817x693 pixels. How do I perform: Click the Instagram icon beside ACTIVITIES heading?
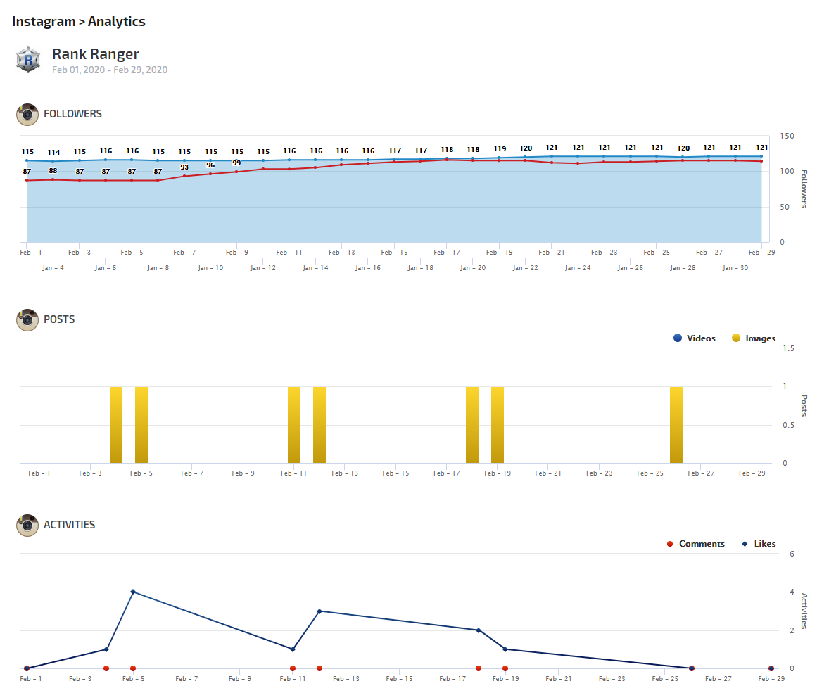tap(27, 525)
